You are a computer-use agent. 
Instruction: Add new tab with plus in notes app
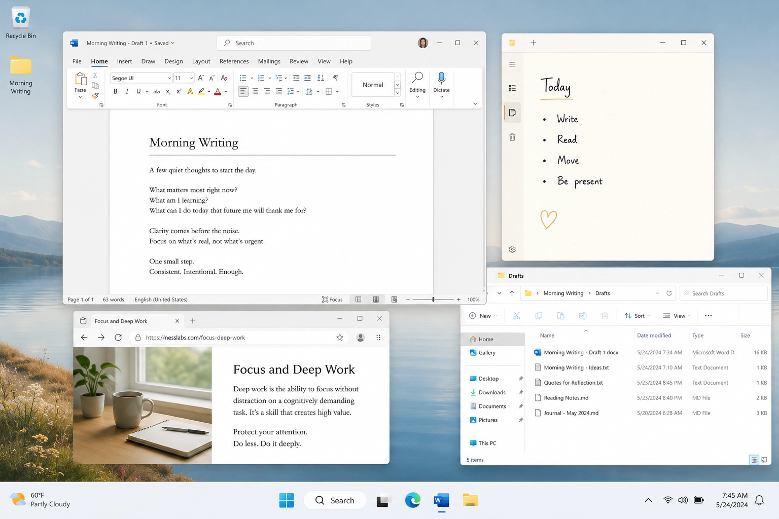point(533,43)
